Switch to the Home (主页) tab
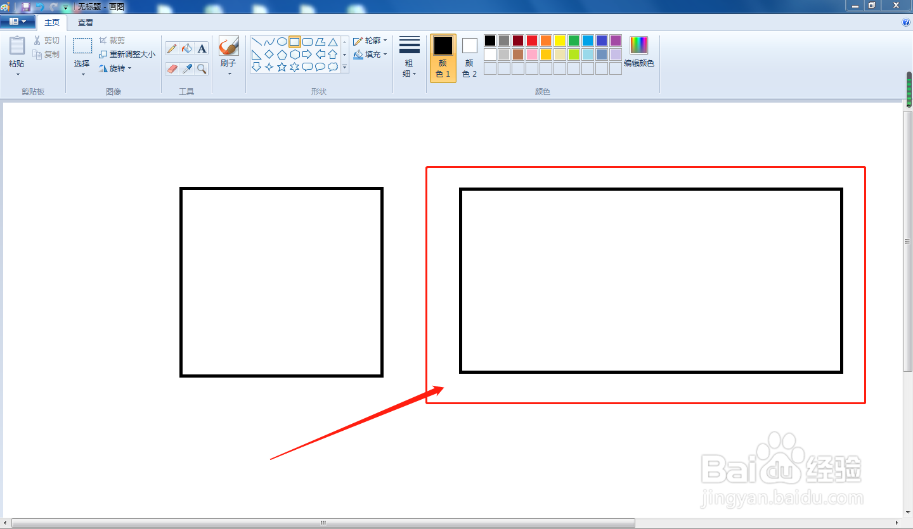The width and height of the screenshot is (913, 529). [52, 22]
